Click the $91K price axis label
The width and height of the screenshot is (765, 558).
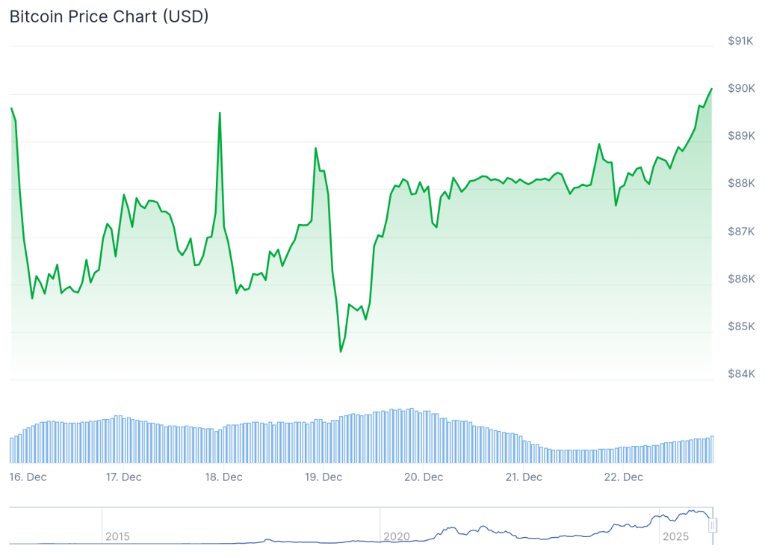(741, 41)
